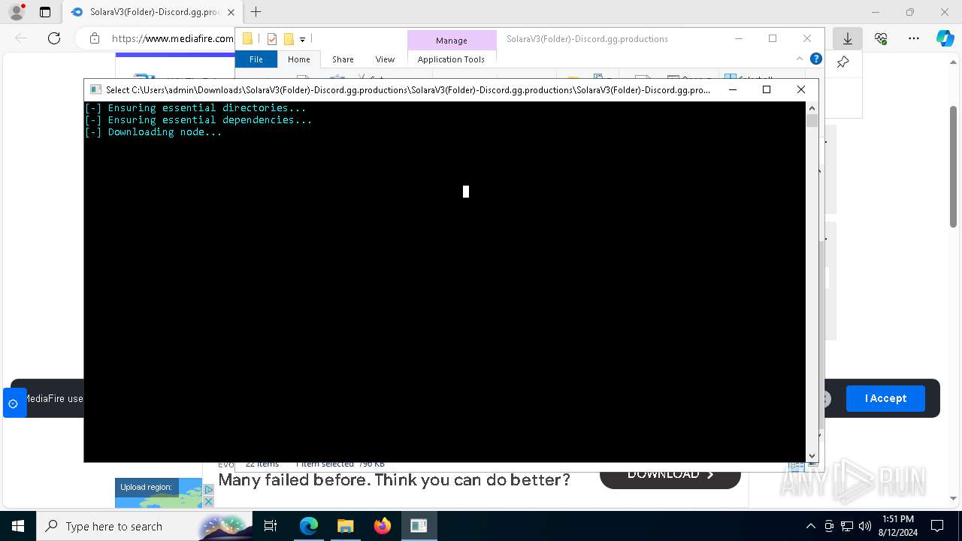The image size is (962, 541).
Task: Open File Explorer from taskbar
Action: pos(345,526)
